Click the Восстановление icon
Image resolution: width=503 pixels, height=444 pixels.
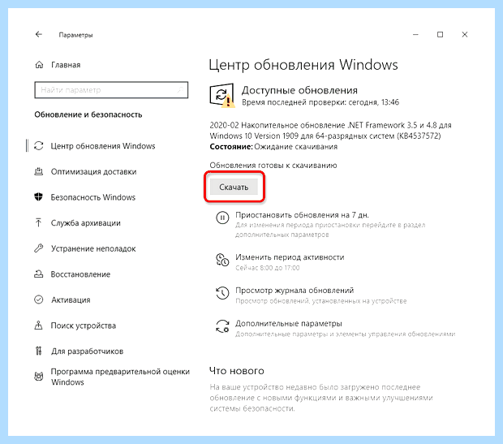click(39, 274)
